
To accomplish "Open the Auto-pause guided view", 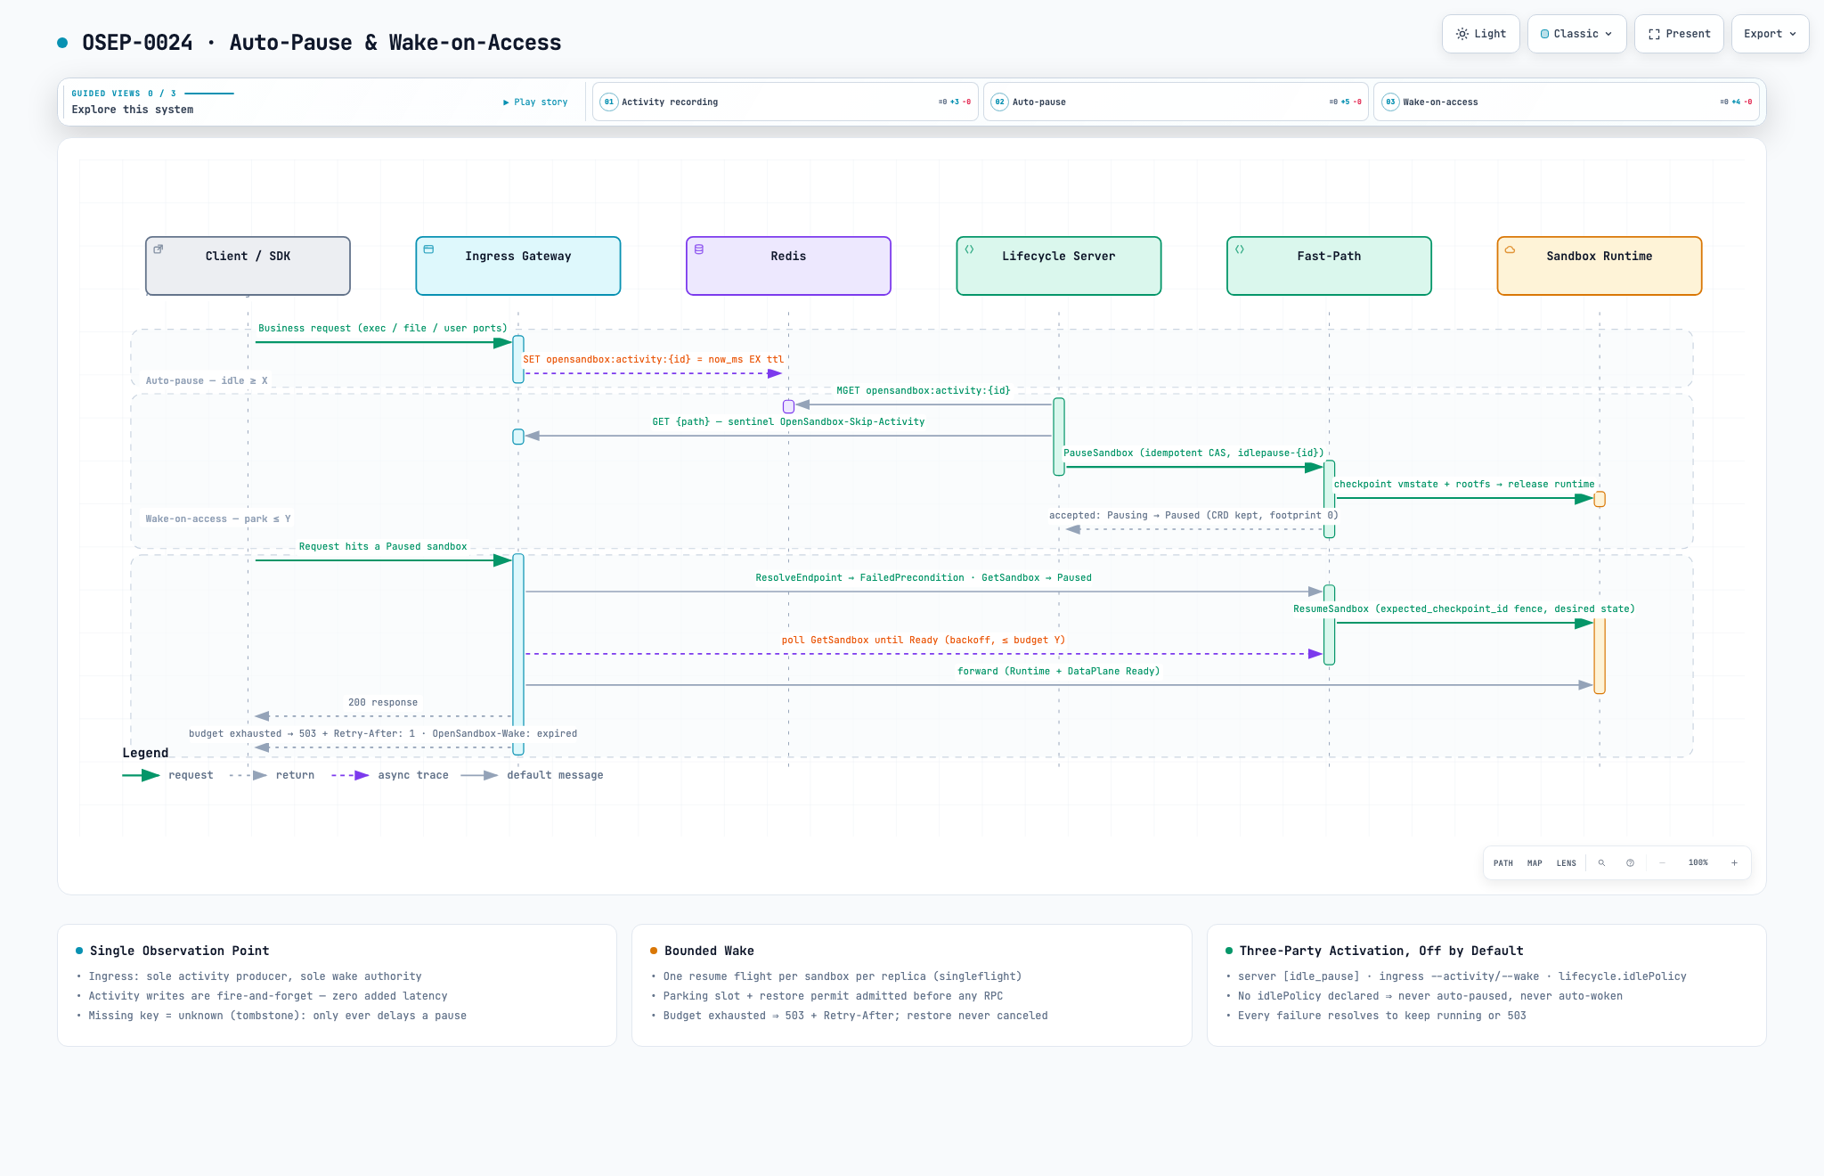I will tap(1176, 102).
